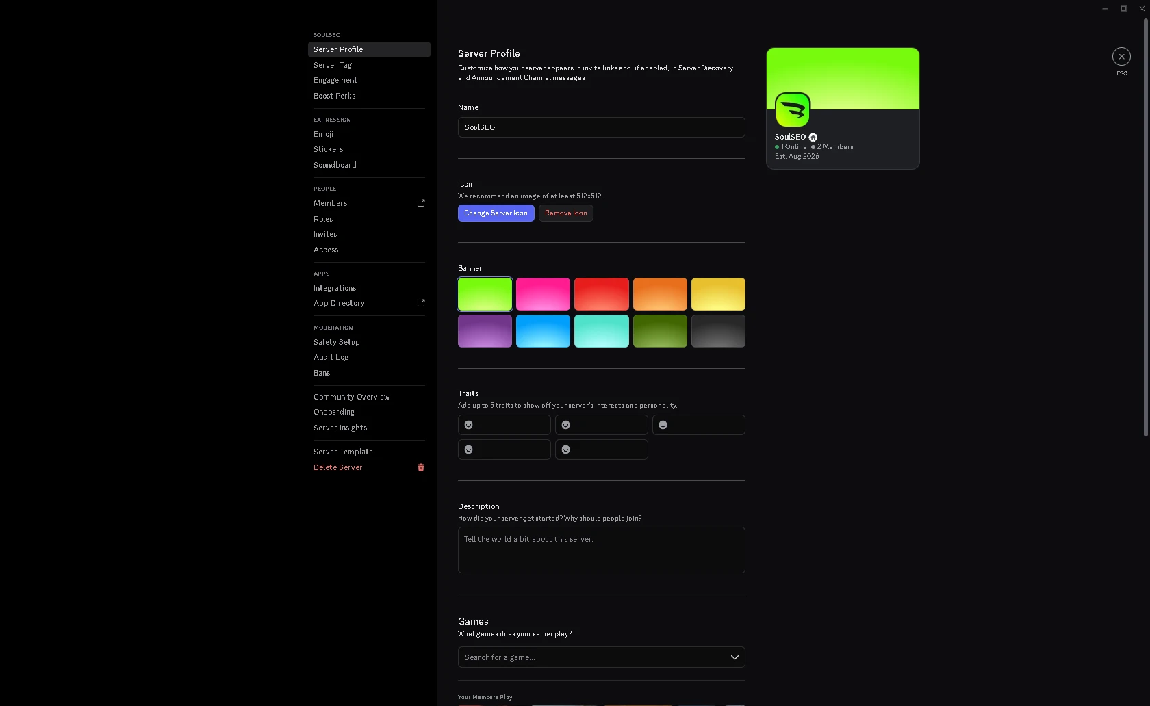This screenshot has width=1150, height=706.
Task: Open Roles settings
Action: point(369,219)
